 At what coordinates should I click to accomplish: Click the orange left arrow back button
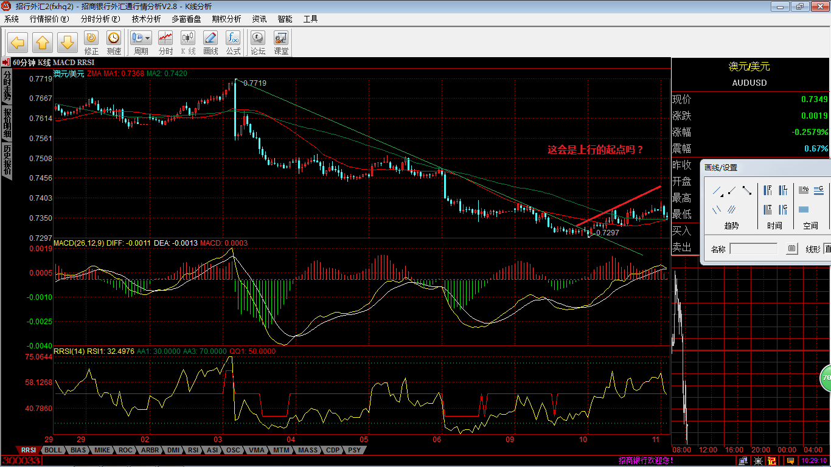(18, 43)
